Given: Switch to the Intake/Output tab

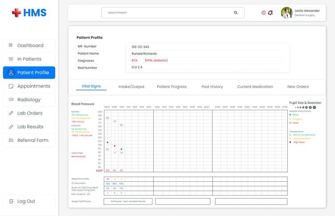Looking at the screenshot, I should (x=131, y=87).
